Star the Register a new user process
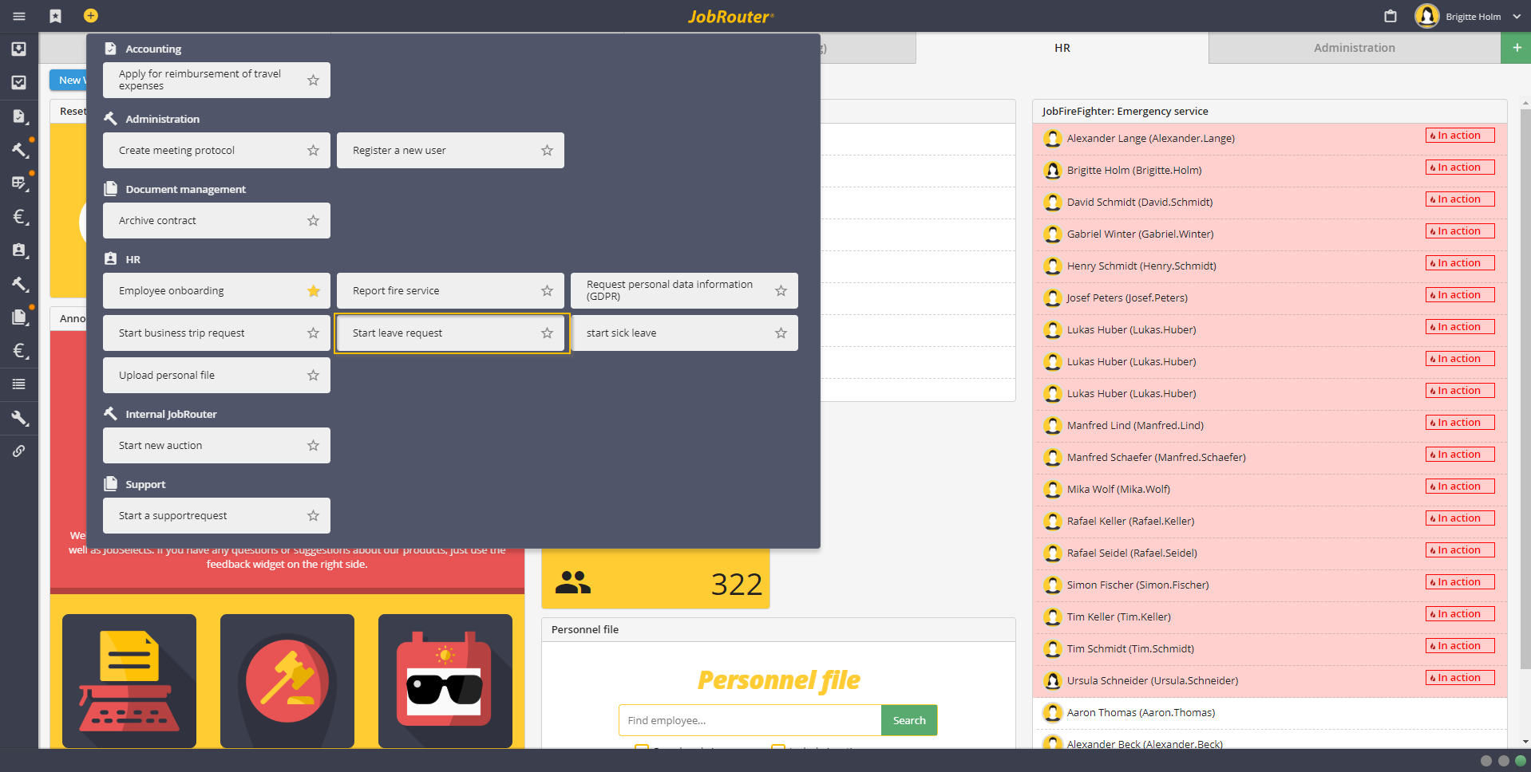Image resolution: width=1531 pixels, height=772 pixels. (x=547, y=150)
